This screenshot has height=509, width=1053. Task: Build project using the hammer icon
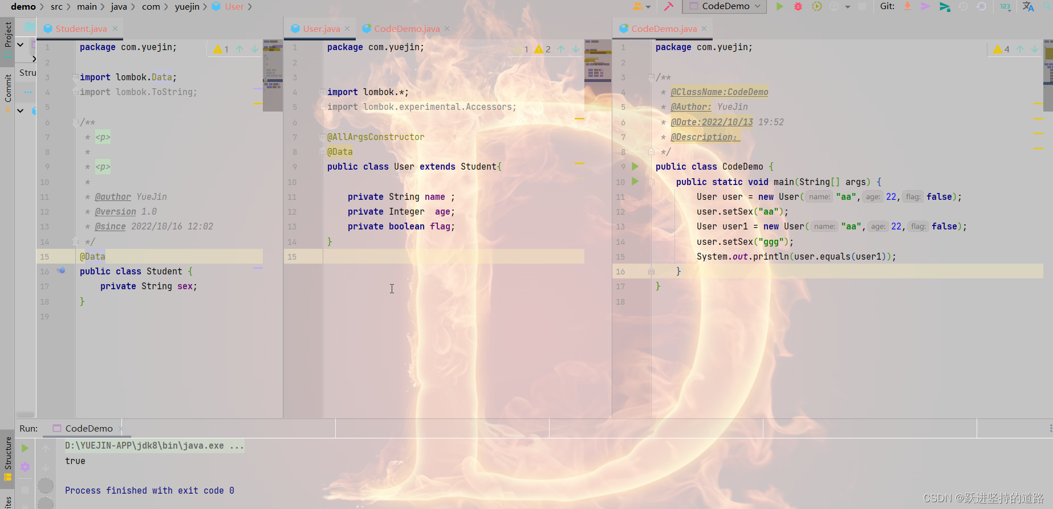(669, 6)
